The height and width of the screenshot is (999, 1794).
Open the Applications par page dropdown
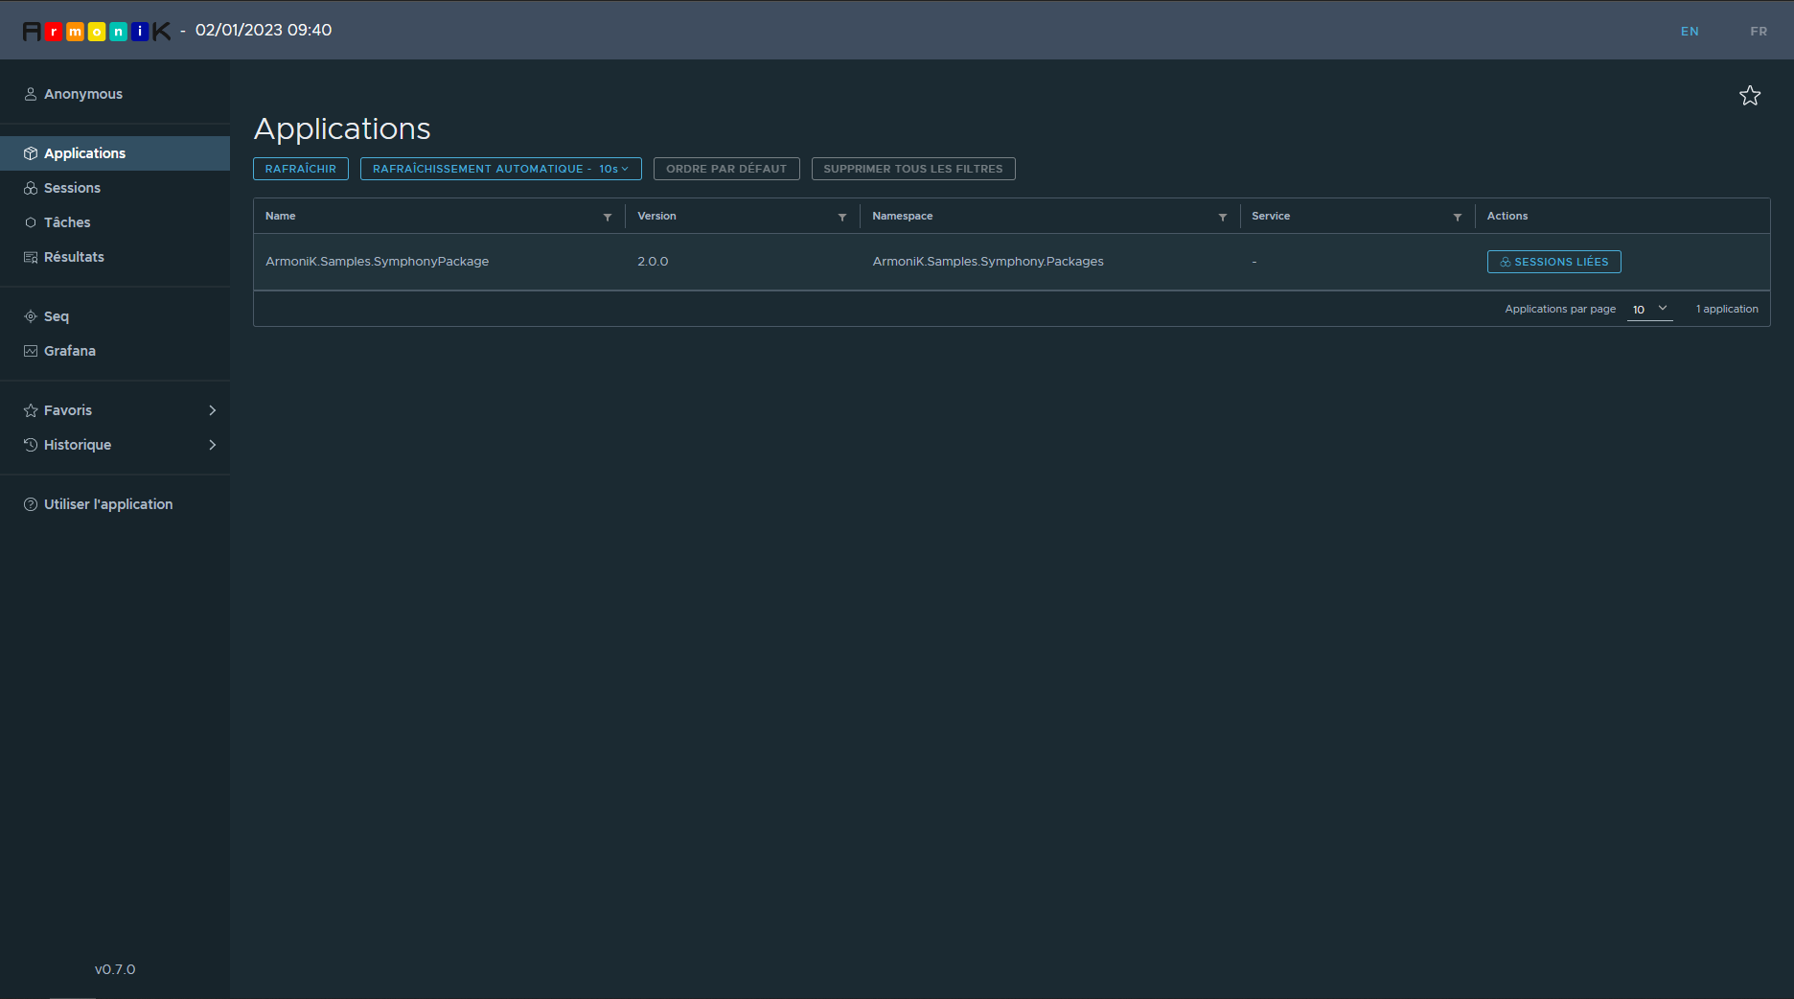[1649, 309]
